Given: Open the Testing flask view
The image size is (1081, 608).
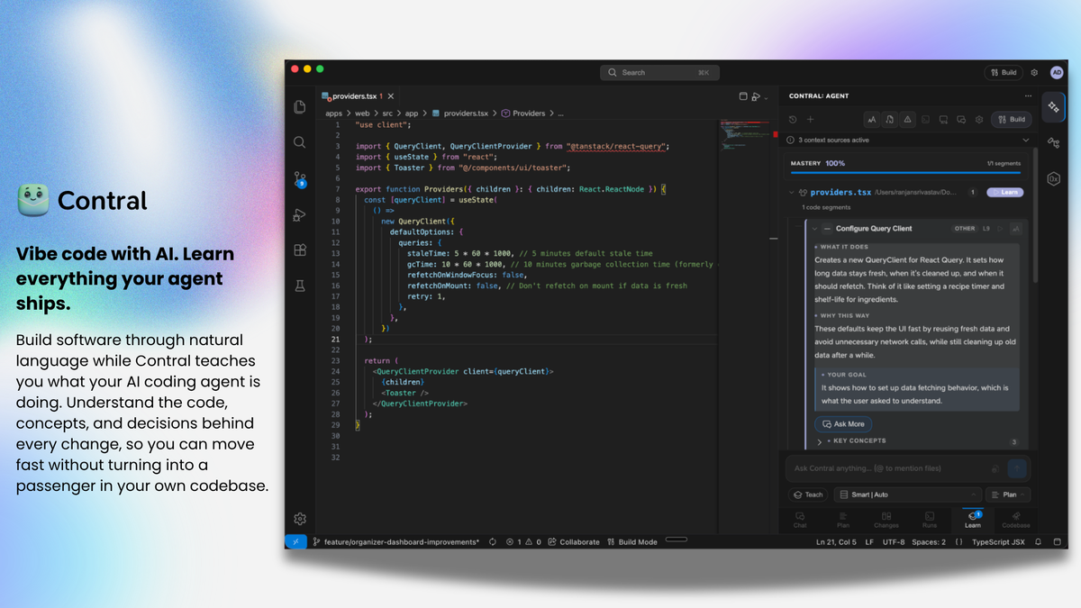Looking at the screenshot, I should pos(300,286).
